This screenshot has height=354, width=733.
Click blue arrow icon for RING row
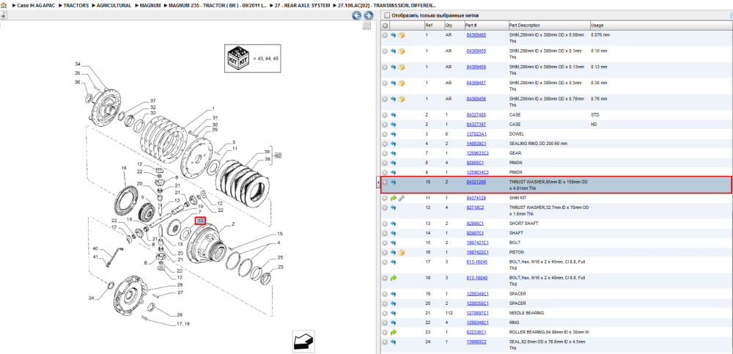pos(393,322)
